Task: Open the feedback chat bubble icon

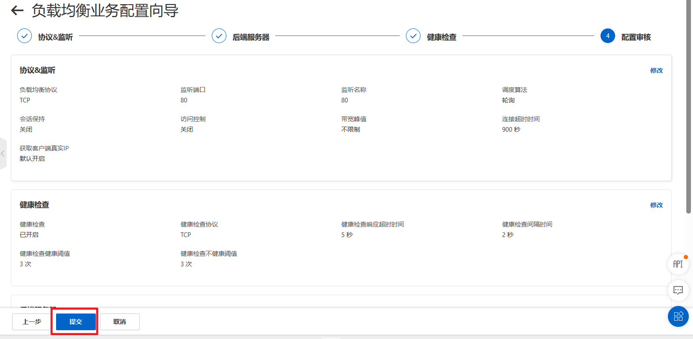Action: [678, 290]
